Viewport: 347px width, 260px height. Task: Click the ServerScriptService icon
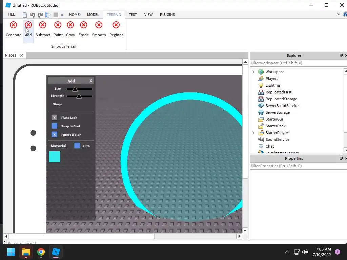(x=261, y=106)
